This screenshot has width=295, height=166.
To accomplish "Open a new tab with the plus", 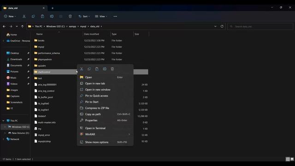I will (x=53, y=8).
